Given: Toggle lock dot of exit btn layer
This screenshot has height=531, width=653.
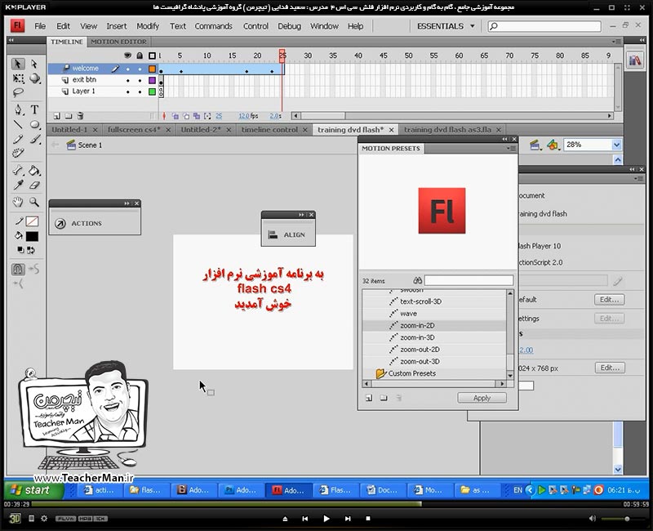Looking at the screenshot, I should tap(140, 80).
